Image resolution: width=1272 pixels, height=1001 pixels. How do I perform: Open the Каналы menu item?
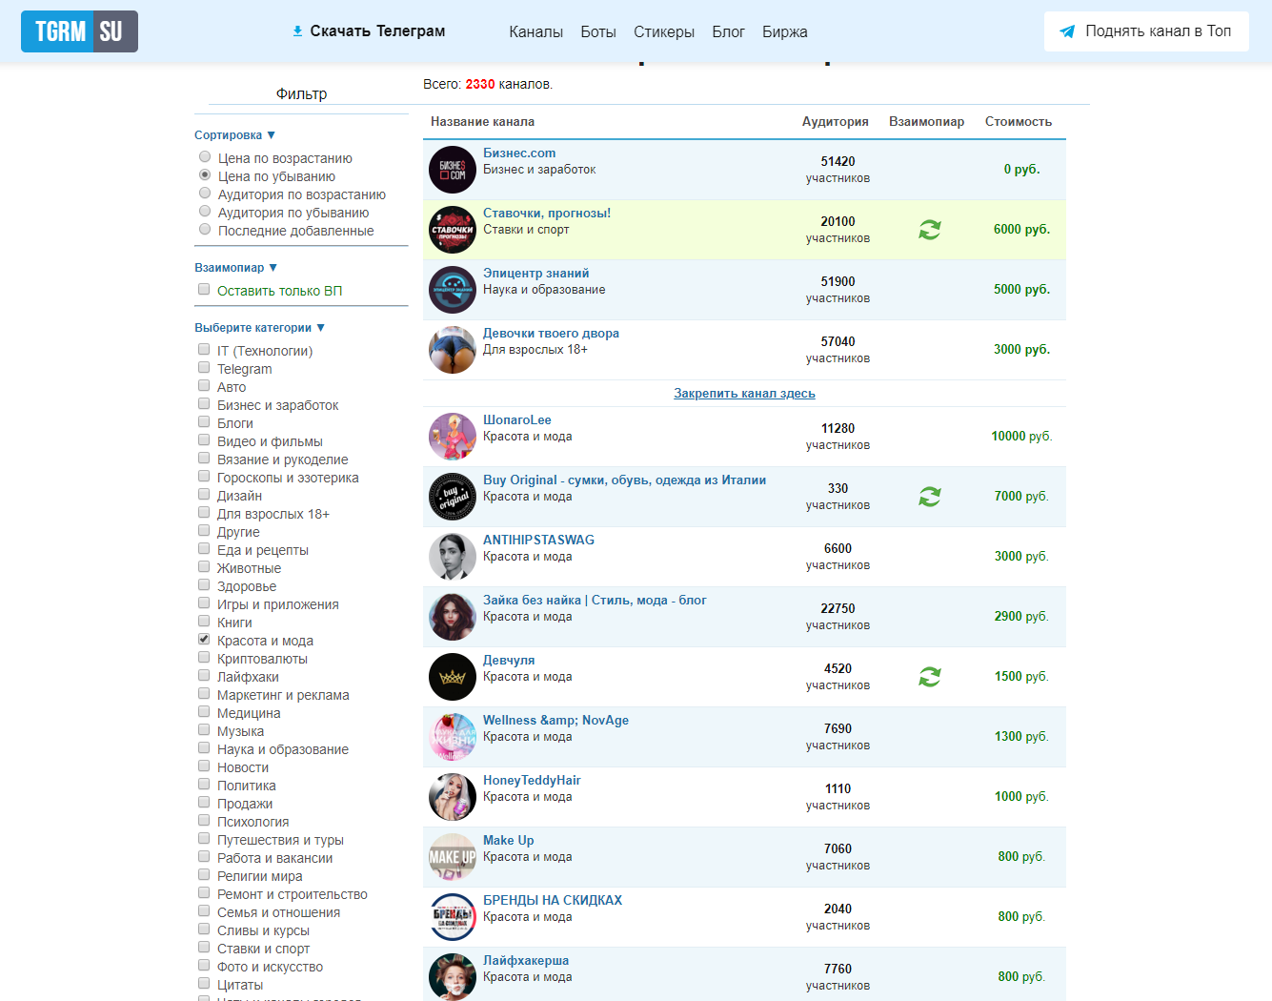tap(535, 31)
